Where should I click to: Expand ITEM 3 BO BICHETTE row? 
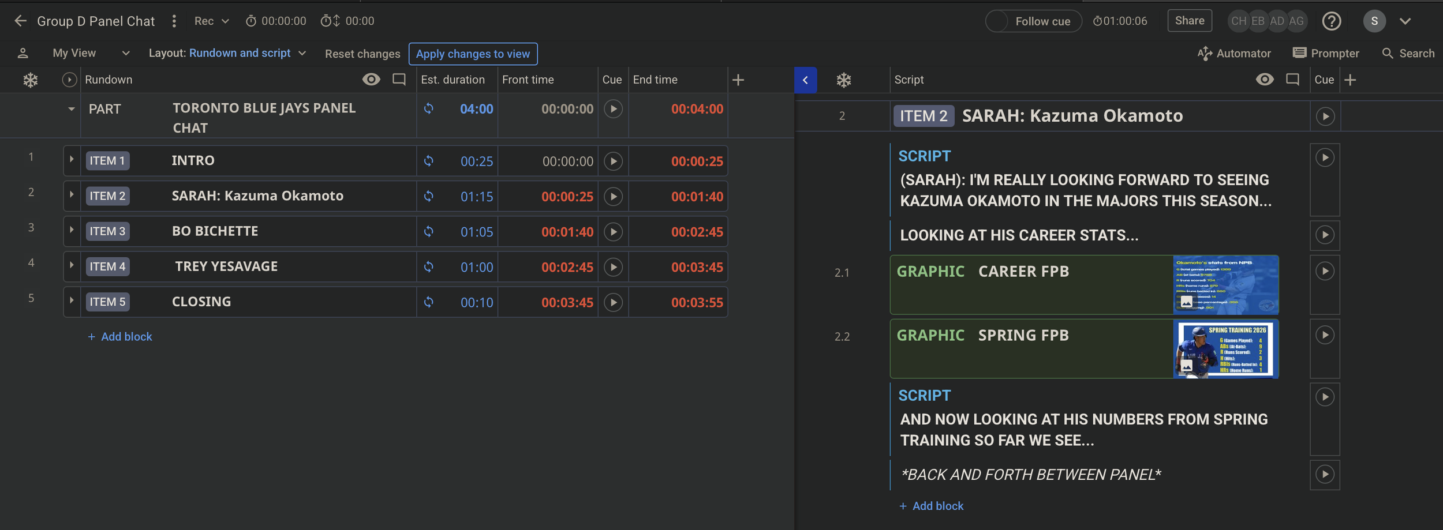tap(72, 230)
